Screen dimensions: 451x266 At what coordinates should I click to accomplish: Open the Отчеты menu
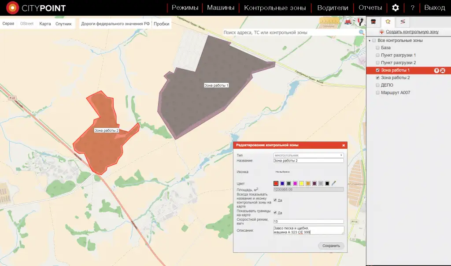pyautogui.click(x=370, y=8)
